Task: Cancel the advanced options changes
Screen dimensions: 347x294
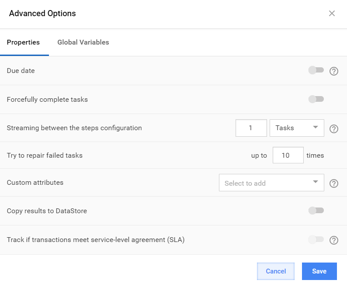Action: tap(276, 271)
